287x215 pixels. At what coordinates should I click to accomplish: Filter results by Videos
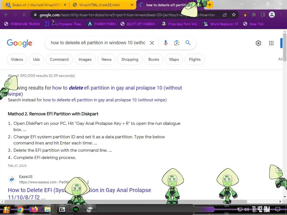(x=17, y=59)
